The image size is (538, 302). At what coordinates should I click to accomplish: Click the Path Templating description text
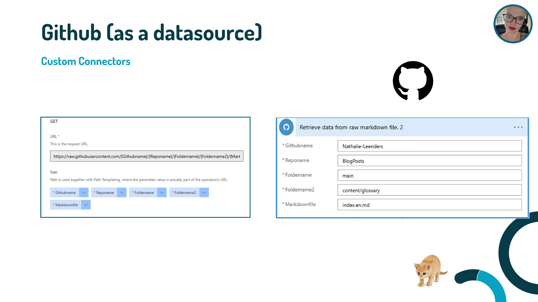point(139,180)
